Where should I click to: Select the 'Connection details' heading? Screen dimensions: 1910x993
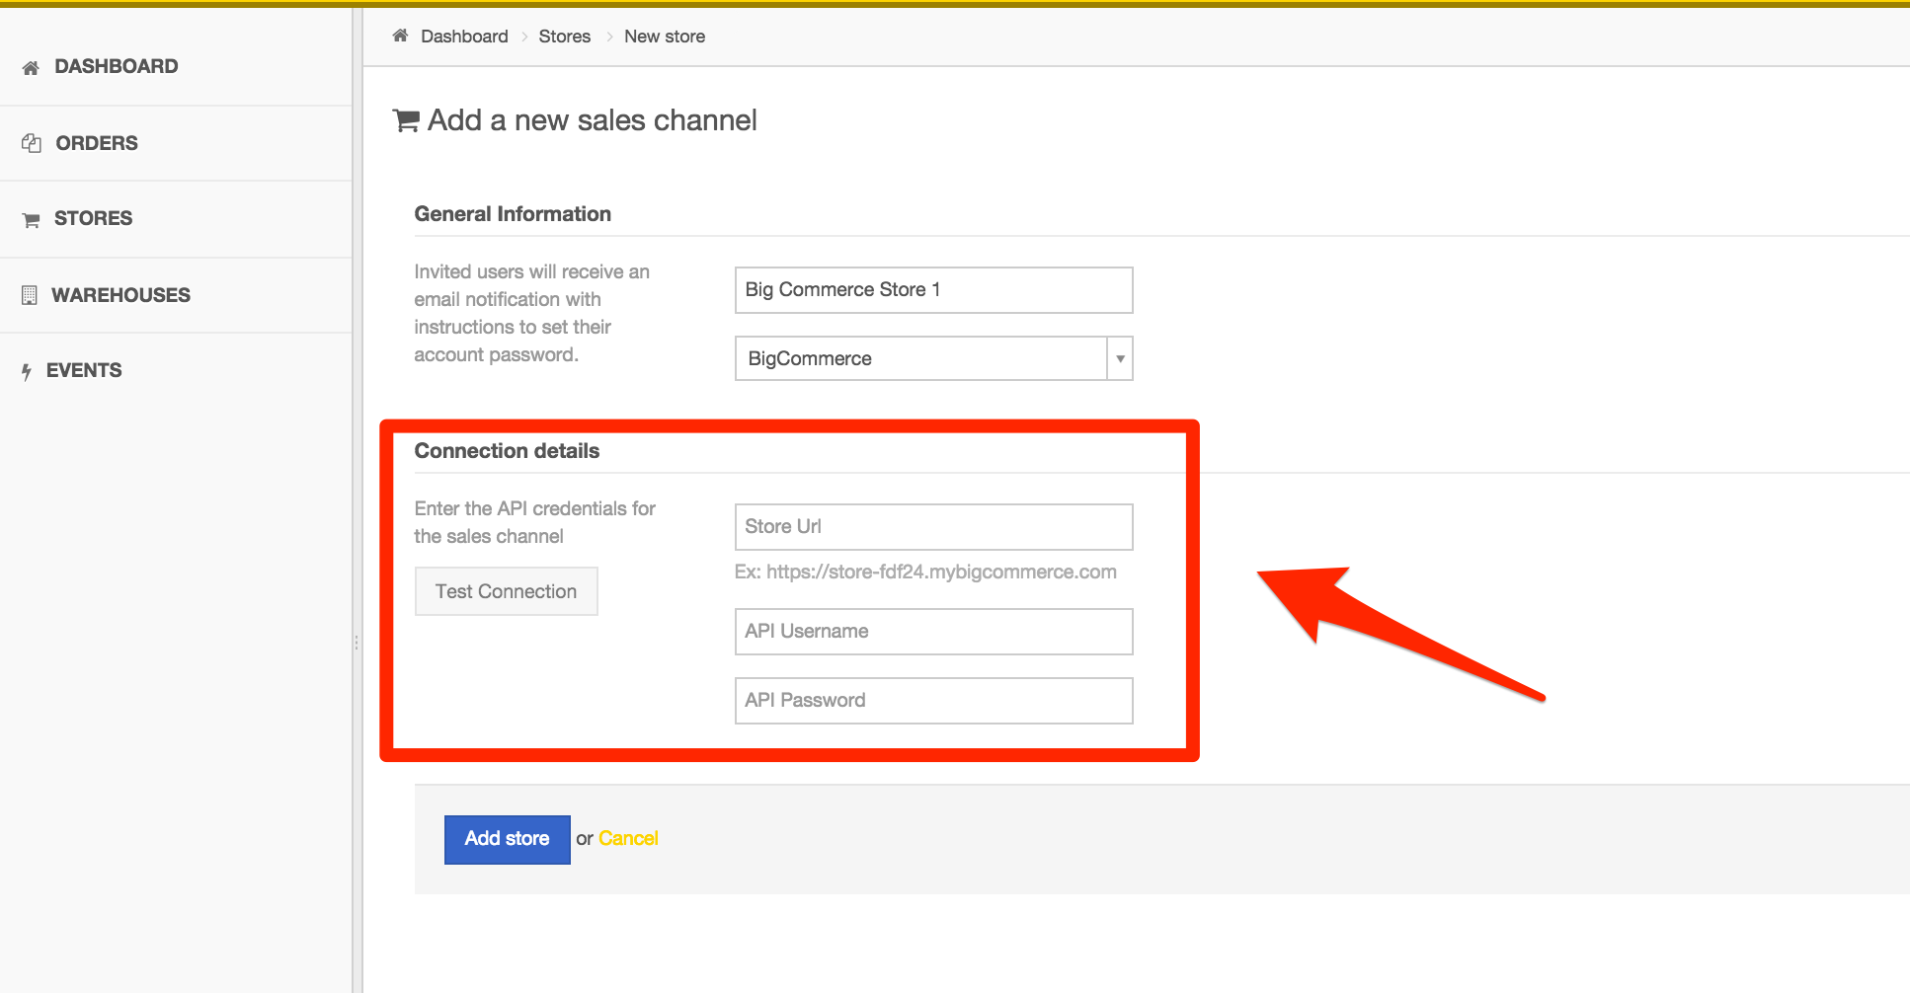507,451
